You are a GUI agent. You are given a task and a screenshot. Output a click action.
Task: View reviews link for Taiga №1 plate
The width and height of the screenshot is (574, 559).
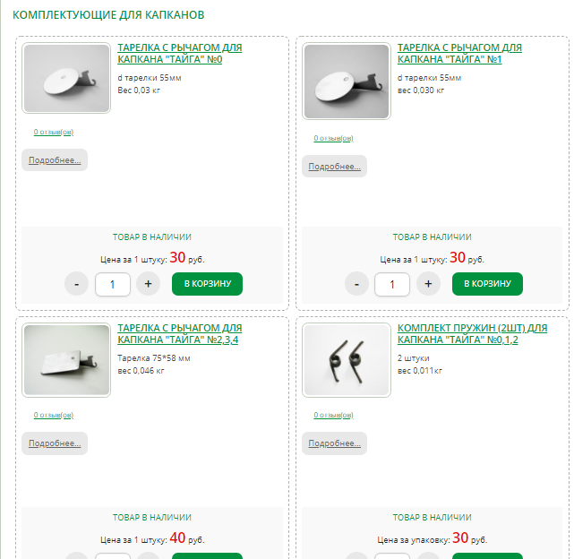click(x=333, y=139)
